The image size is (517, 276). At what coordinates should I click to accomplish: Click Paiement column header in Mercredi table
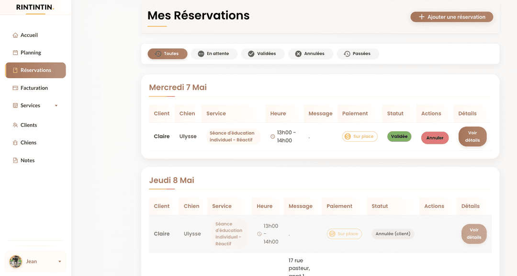point(355,114)
